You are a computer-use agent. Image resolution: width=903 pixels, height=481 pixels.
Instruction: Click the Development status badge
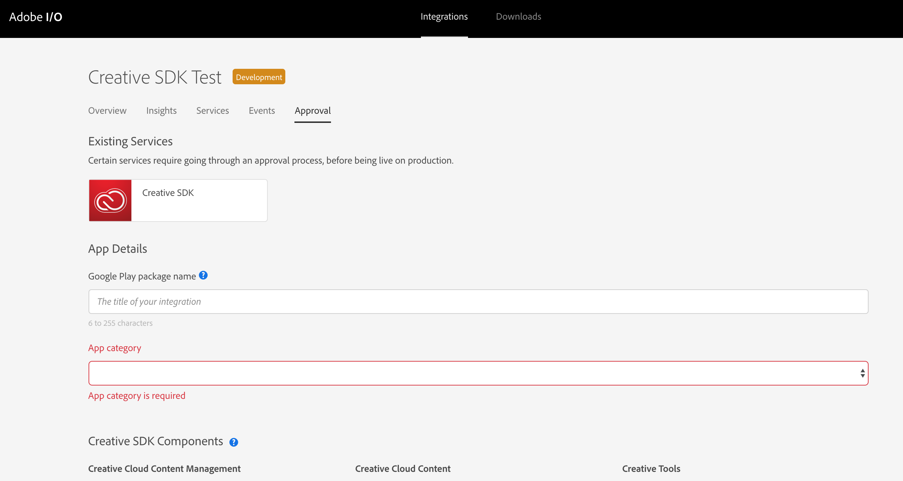[259, 77]
